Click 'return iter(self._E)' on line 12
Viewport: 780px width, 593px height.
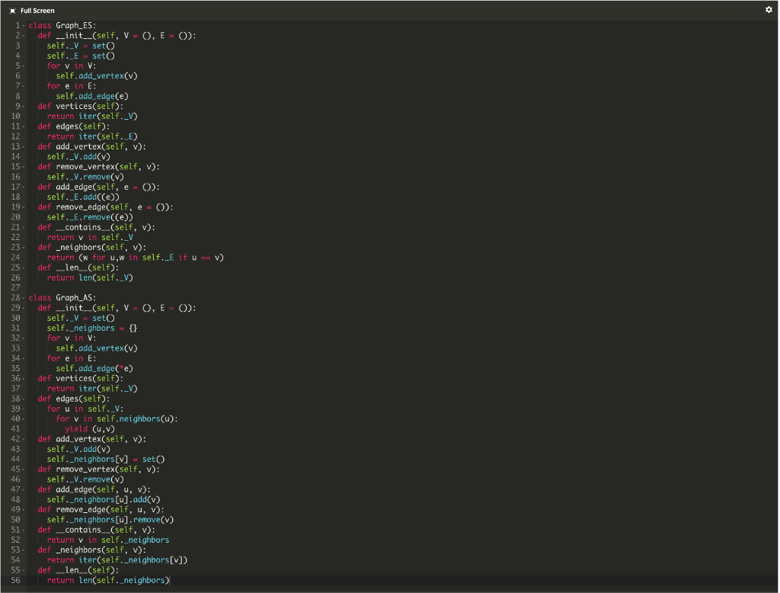(92, 136)
